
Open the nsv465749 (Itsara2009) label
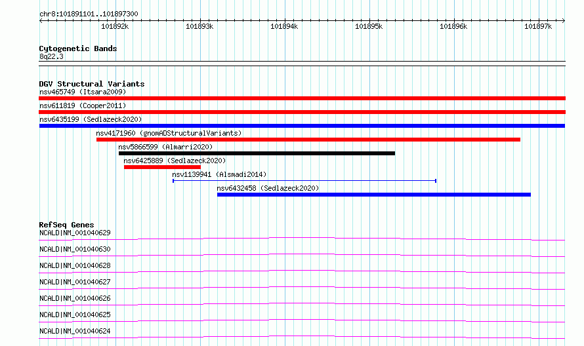pyautogui.click(x=83, y=92)
